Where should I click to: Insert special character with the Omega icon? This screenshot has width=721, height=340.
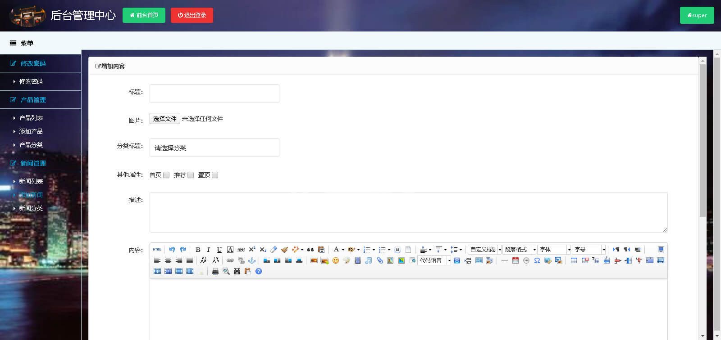tap(537, 260)
